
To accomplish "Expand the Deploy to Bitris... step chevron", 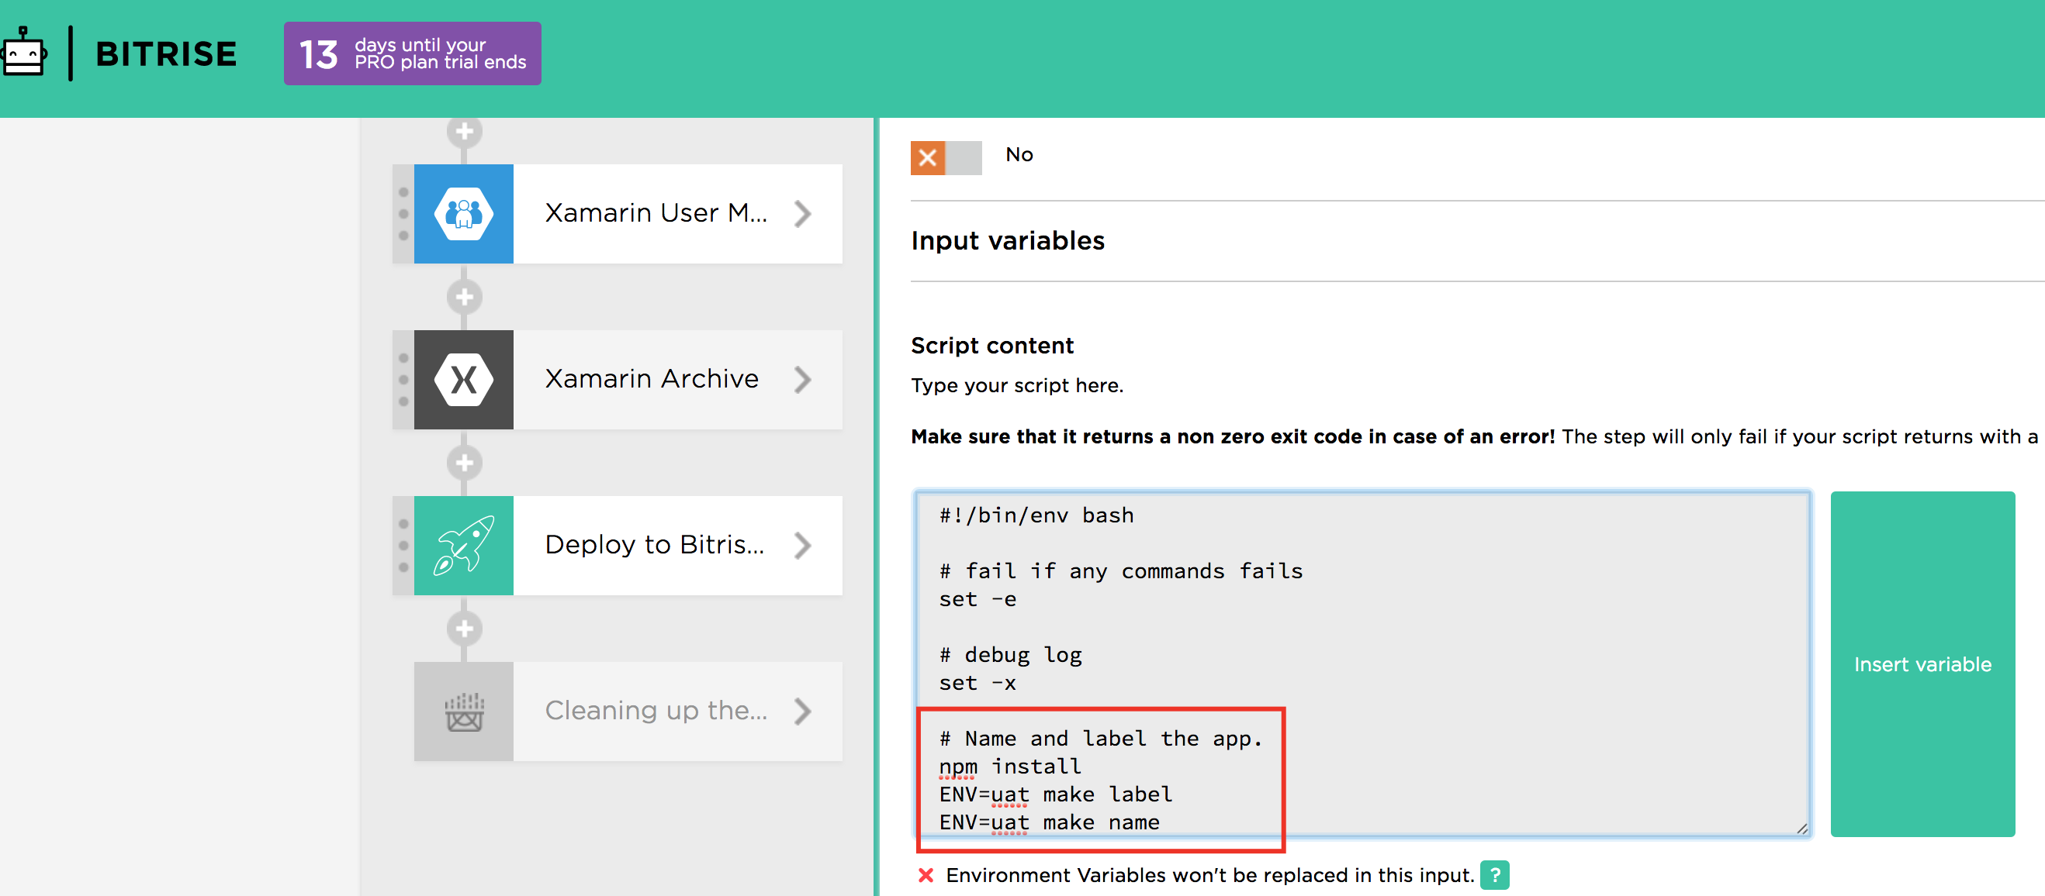I will pyautogui.click(x=803, y=545).
